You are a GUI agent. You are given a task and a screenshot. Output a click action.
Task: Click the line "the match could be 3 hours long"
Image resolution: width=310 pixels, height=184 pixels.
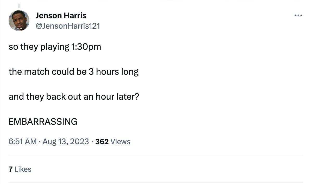pyautogui.click(x=73, y=72)
